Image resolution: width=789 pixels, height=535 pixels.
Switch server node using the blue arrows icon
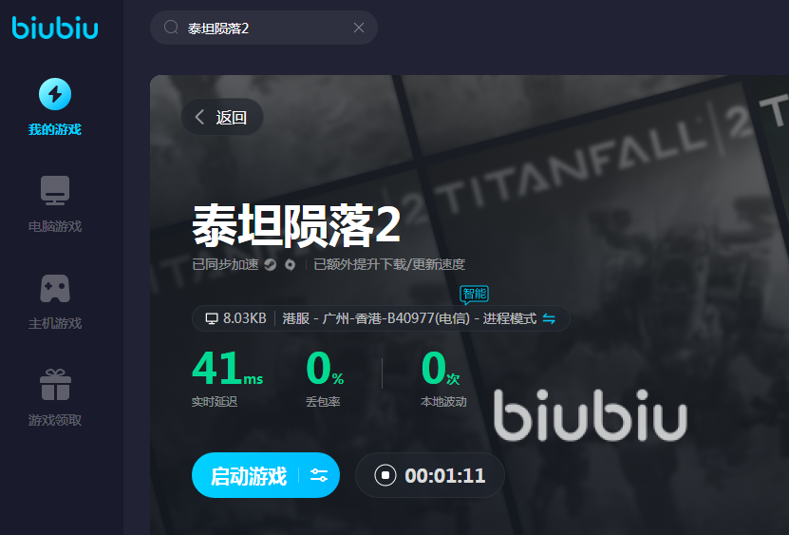[549, 319]
